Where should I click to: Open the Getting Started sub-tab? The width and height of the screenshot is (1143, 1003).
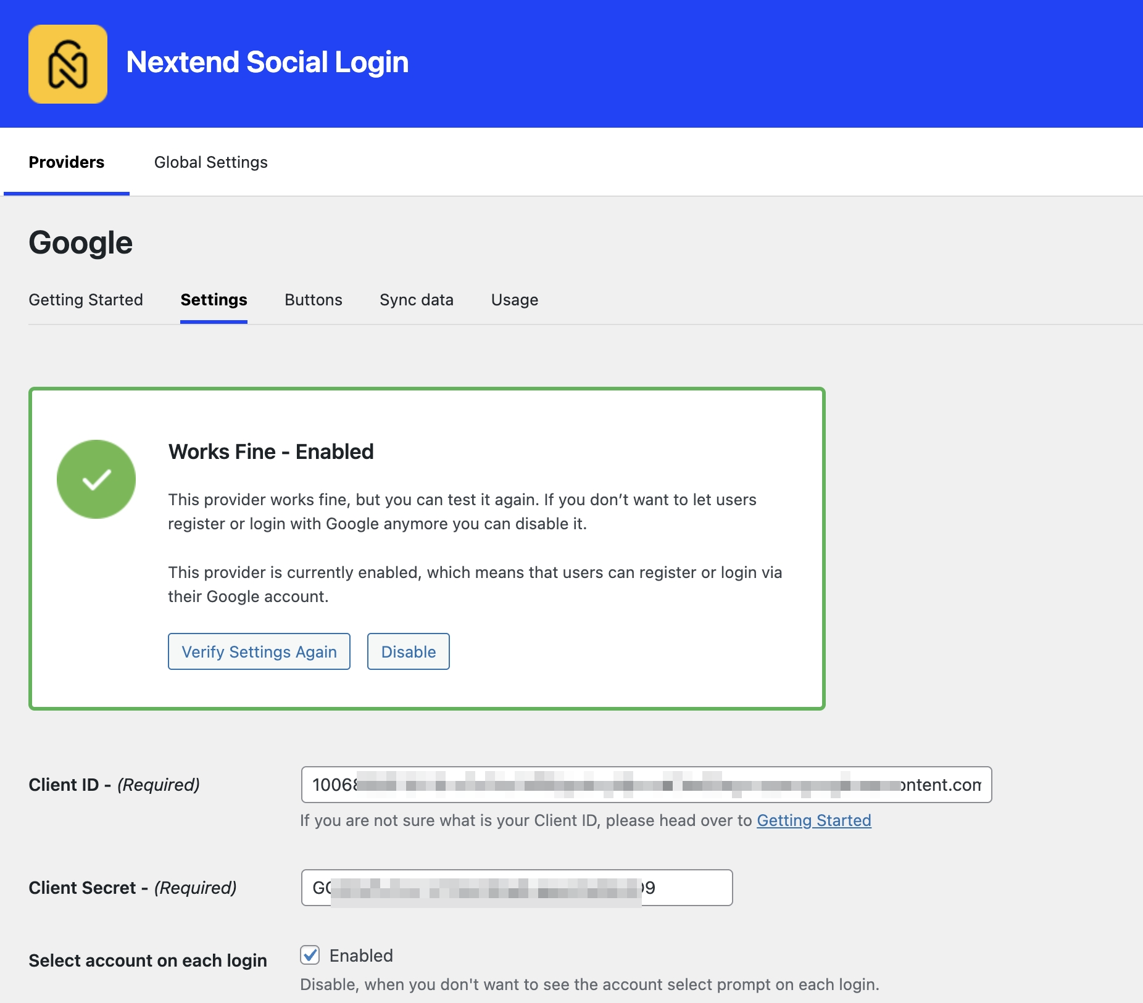coord(86,300)
